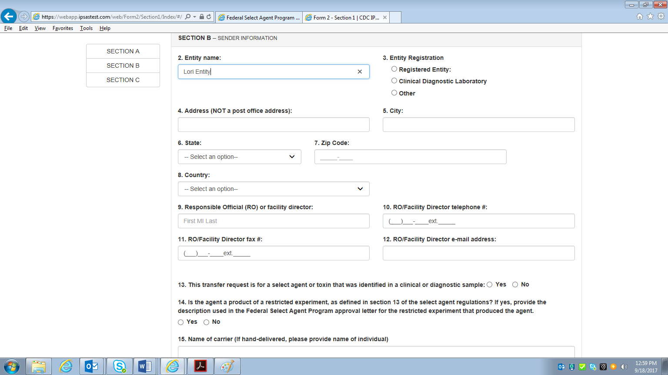Open a new blank browser tab
The width and height of the screenshot is (668, 375).
[x=395, y=17]
